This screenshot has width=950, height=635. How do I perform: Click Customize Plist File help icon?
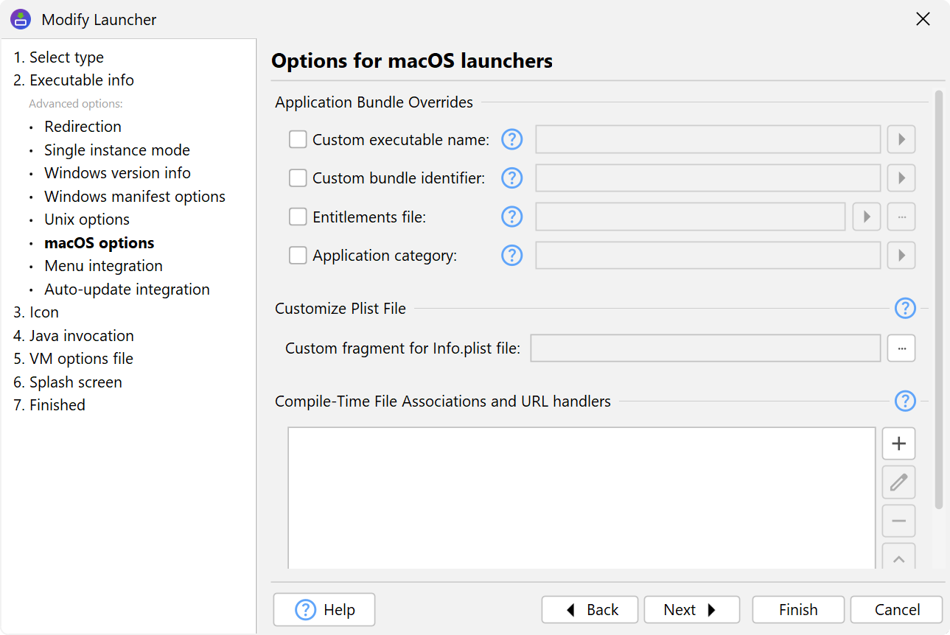pos(904,309)
